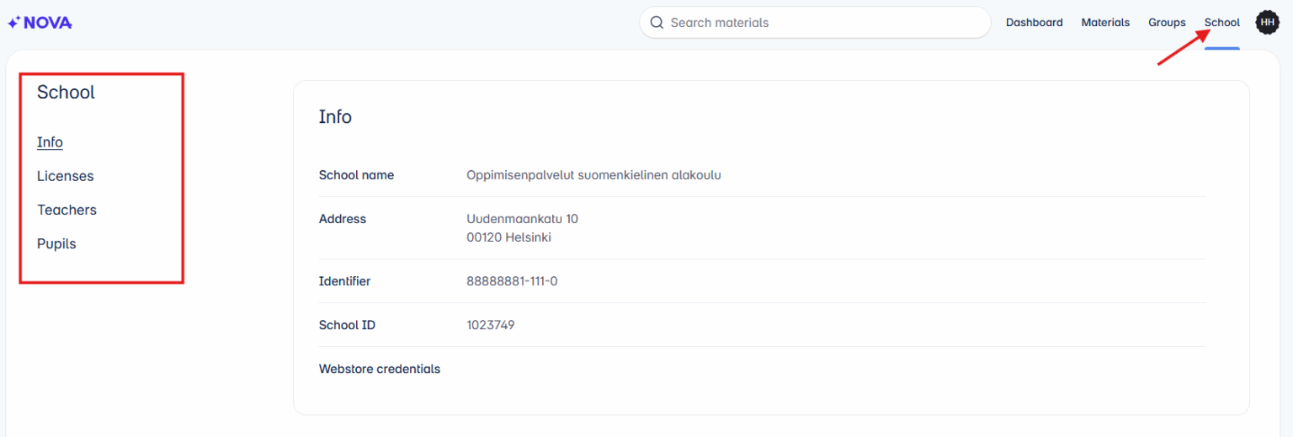Click the Webstore credentials label
The image size is (1293, 437).
[379, 369]
